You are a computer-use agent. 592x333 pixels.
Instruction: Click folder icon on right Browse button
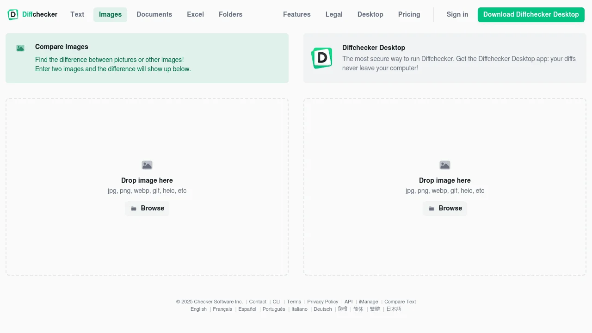[432, 209]
